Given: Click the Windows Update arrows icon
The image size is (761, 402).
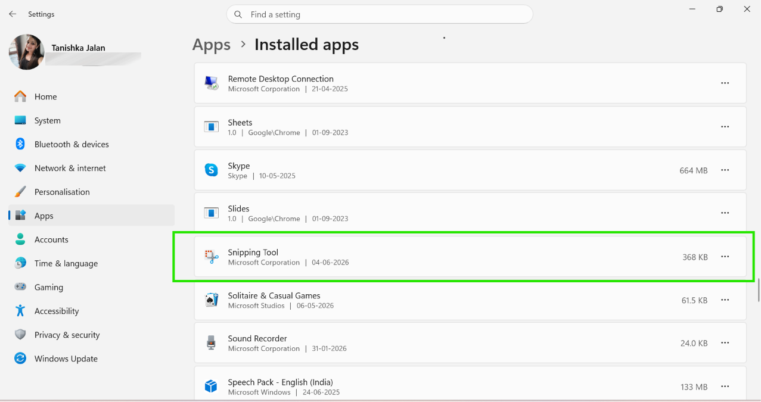Looking at the screenshot, I should pos(20,359).
